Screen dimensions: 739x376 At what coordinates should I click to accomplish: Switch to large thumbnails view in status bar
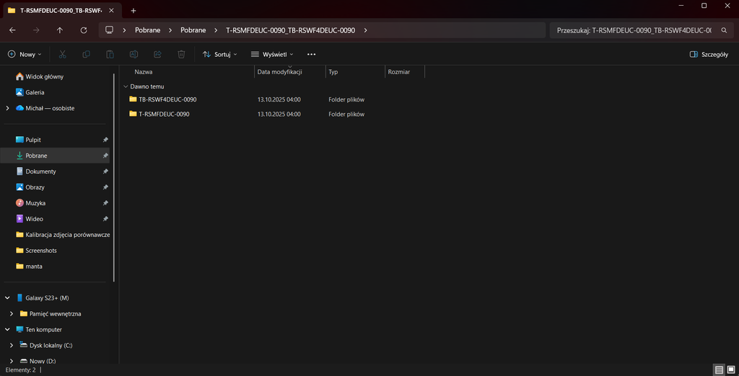point(731,370)
